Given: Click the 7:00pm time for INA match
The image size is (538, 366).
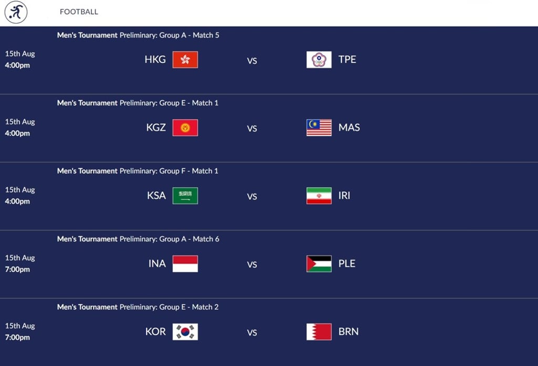Looking at the screenshot, I should point(17,270).
